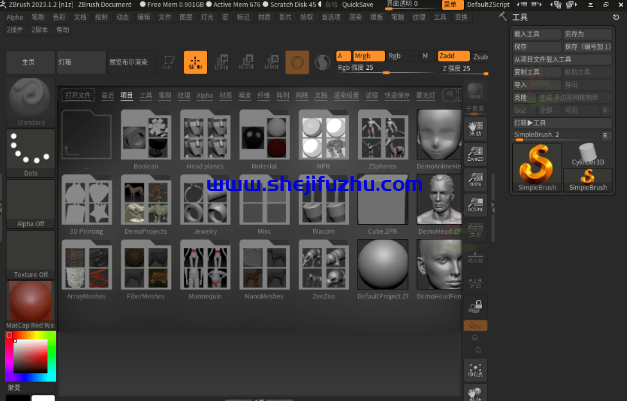This screenshot has width=627, height=401.
Task: Choose the 移动轴 Move gizmo tool
Action: (x=221, y=62)
